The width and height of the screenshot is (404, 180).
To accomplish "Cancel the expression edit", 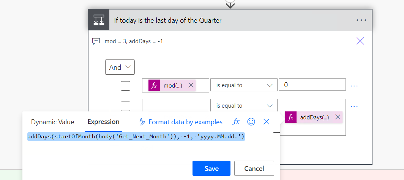I will (254, 168).
